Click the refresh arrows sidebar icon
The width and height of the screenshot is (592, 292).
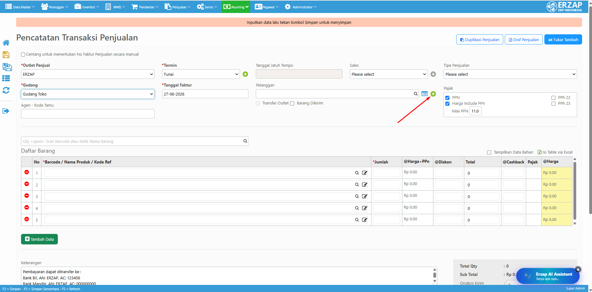(6, 90)
